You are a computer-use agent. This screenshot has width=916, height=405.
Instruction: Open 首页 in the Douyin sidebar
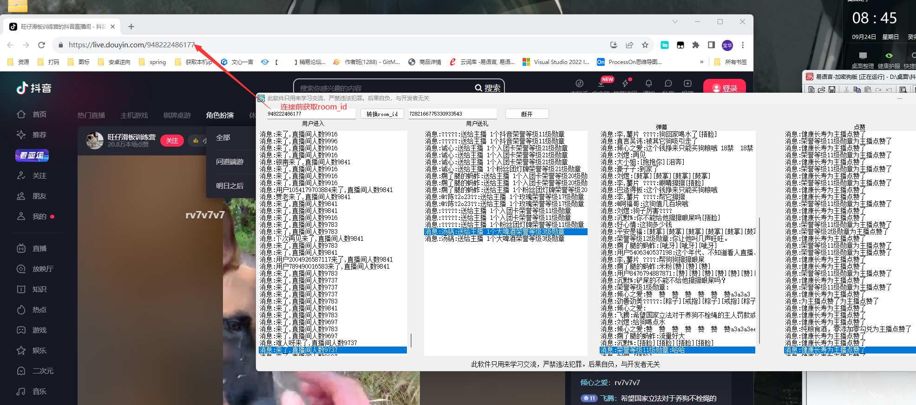(32, 114)
